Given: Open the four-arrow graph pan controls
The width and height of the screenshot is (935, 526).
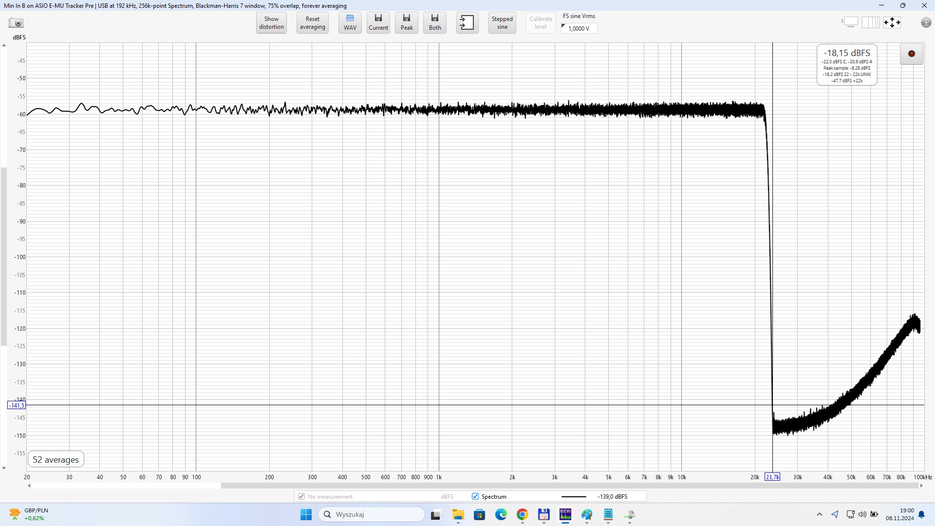Looking at the screenshot, I should tap(892, 22).
